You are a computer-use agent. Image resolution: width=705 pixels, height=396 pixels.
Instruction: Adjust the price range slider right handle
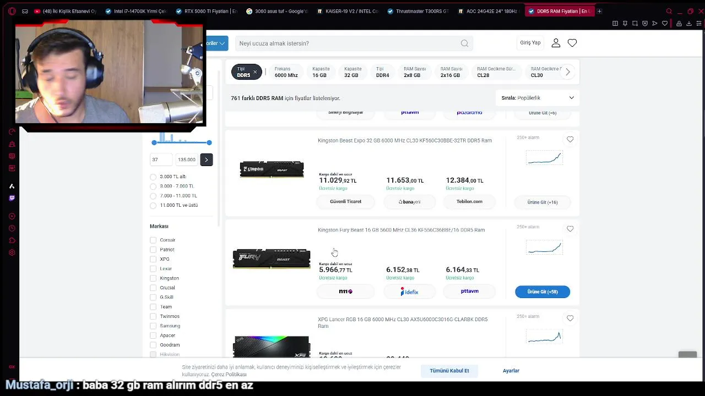pos(209,142)
